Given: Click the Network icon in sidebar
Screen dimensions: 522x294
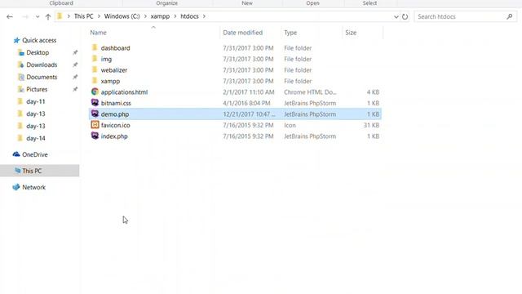Looking at the screenshot, I should coord(16,187).
